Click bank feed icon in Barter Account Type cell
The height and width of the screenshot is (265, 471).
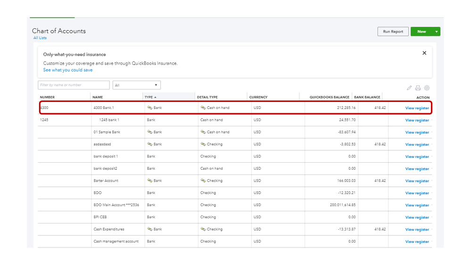tap(149, 181)
